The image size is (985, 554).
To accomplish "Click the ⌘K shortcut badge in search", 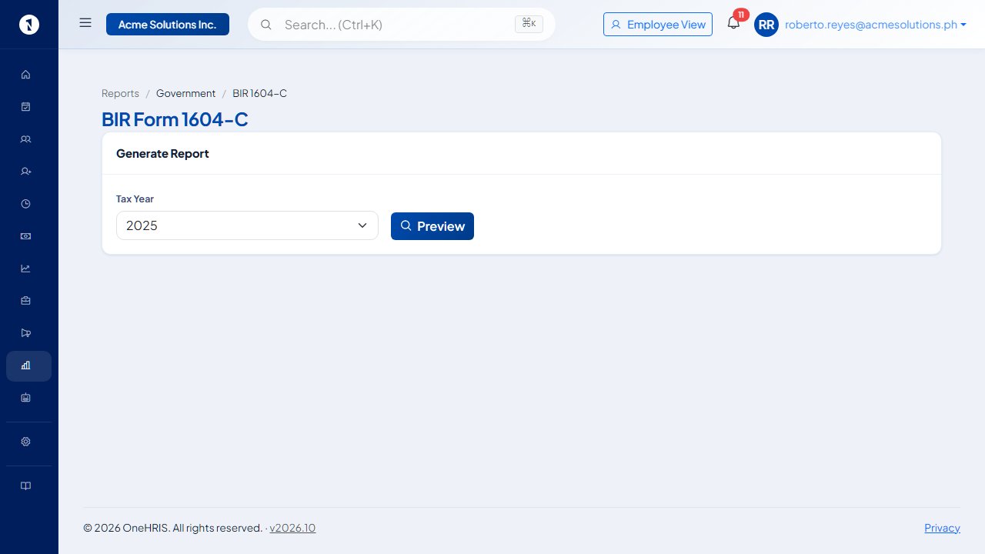I will click(529, 24).
